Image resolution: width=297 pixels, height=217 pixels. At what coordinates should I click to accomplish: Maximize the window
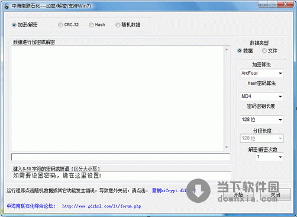pyautogui.click(x=273, y=4)
